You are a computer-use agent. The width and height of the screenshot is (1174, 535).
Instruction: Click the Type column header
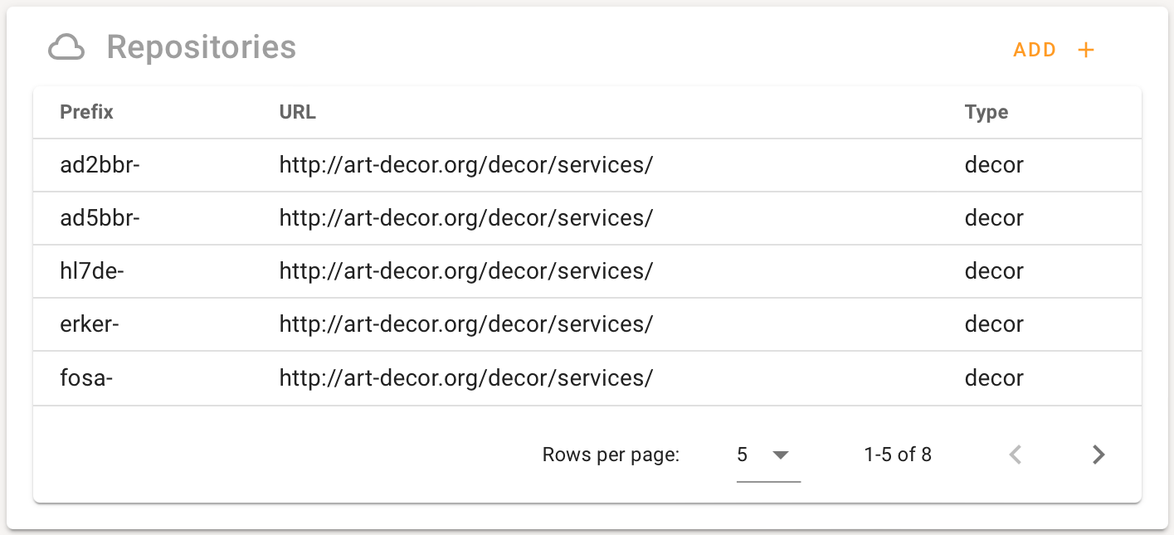pos(986,112)
